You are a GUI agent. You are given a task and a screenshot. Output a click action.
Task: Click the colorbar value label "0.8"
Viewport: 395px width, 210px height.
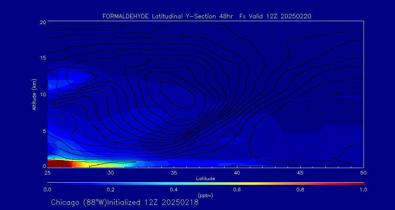tap(300, 190)
